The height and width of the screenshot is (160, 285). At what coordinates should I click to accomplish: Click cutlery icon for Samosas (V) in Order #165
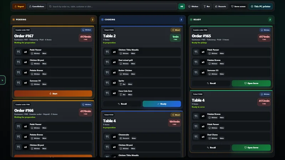[196, 73]
